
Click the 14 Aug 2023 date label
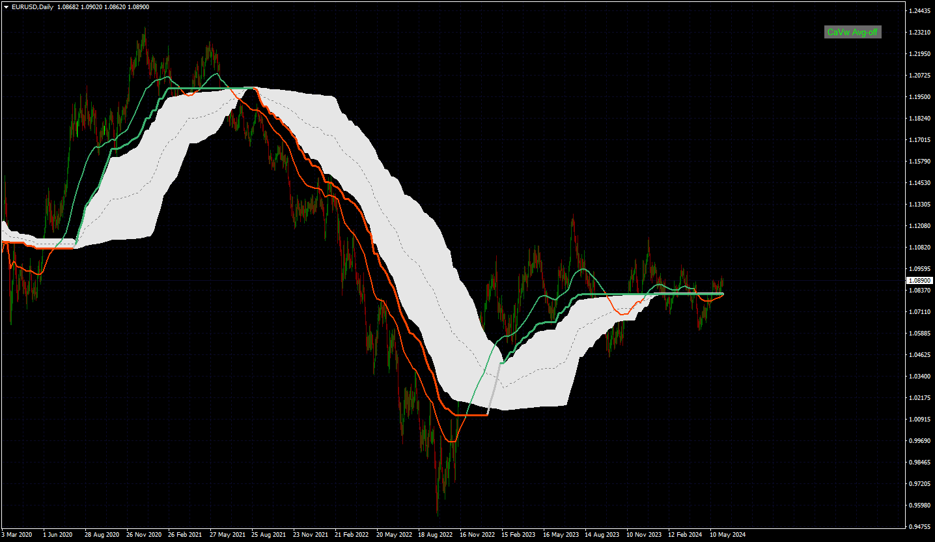click(601, 534)
